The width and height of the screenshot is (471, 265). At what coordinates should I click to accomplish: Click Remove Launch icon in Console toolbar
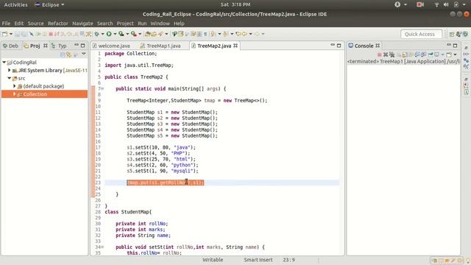[x=386, y=54]
